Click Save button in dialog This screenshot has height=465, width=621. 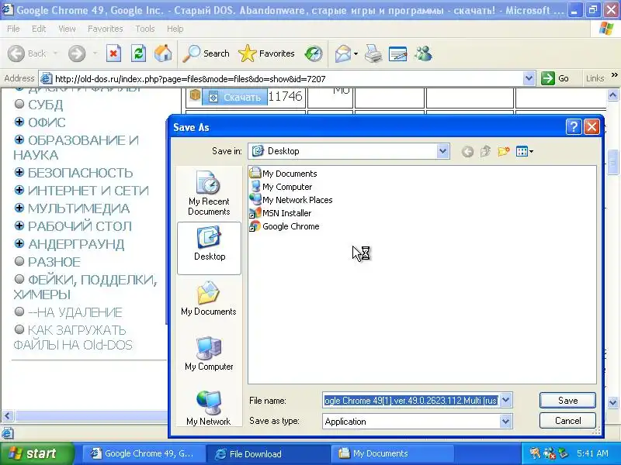pos(567,400)
